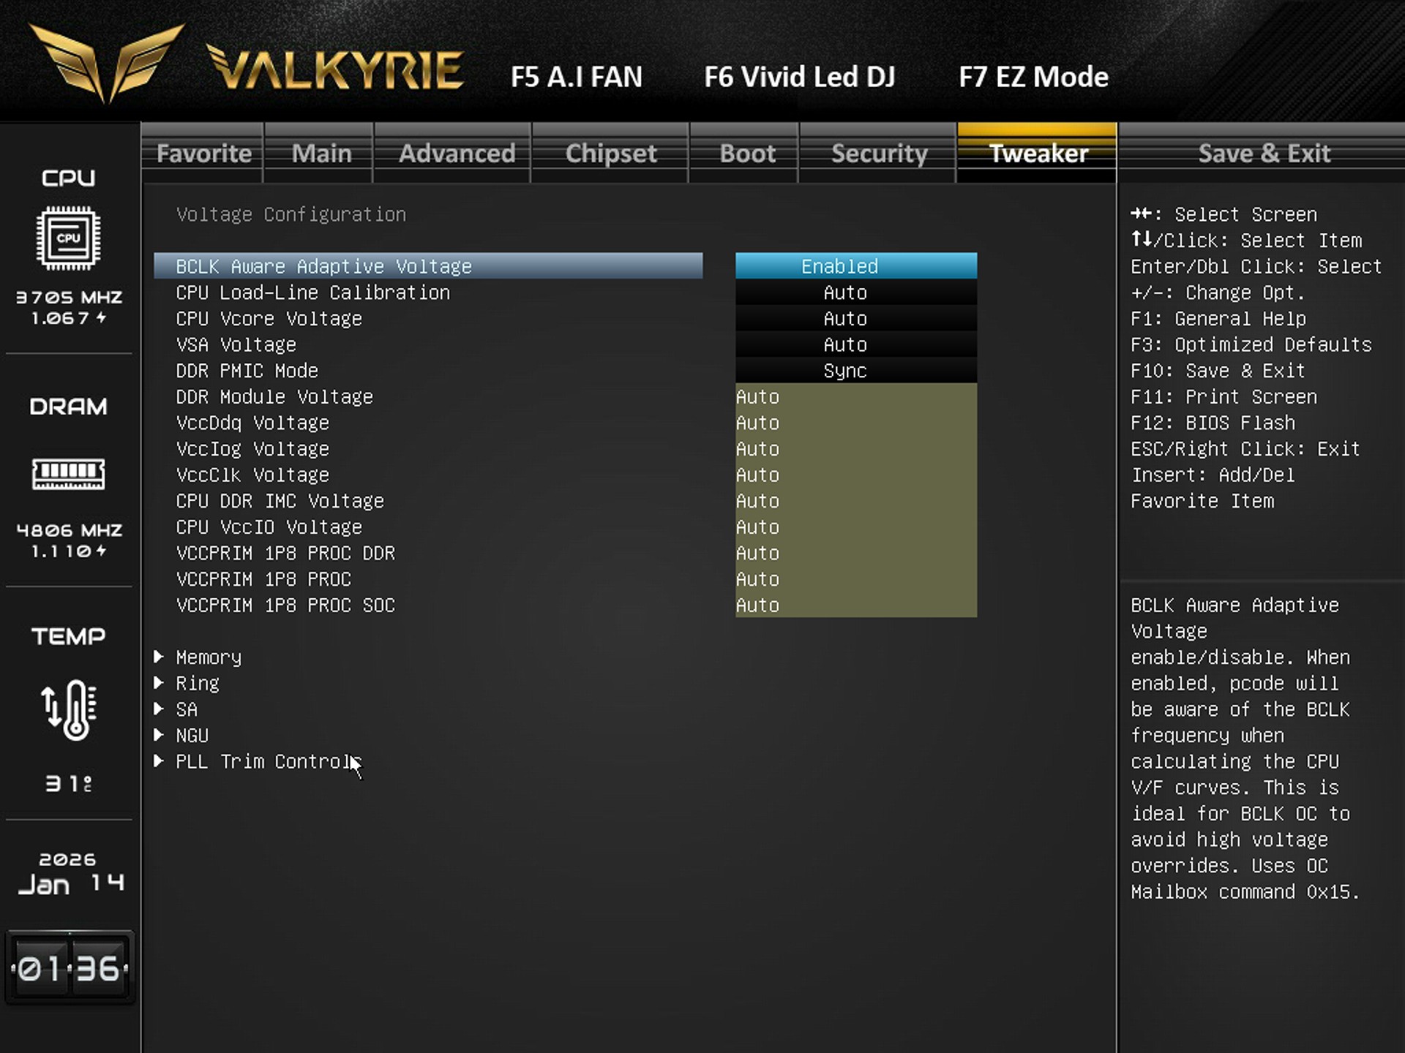Switch to F7 EZ Mode
Screen dimensions: 1405x1053
click(1033, 77)
